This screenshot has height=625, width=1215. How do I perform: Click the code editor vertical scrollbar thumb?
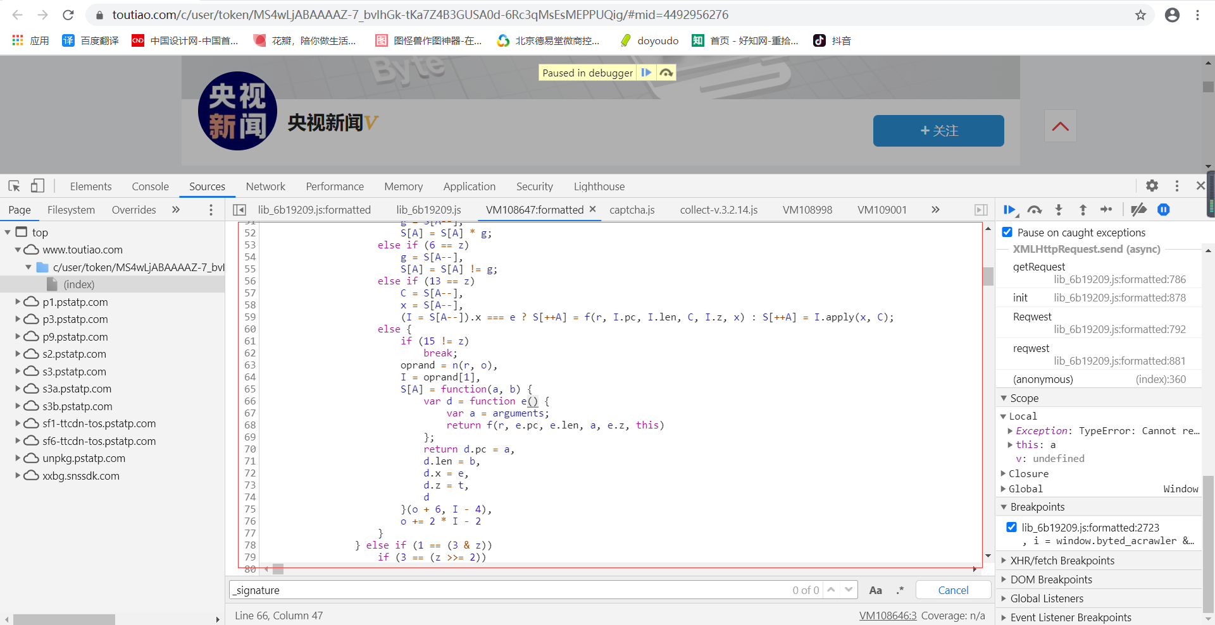click(988, 276)
